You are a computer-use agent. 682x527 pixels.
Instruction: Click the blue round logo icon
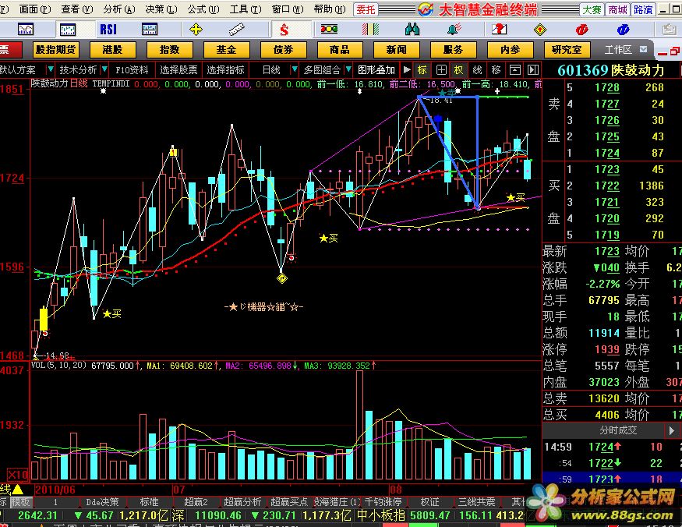click(624, 29)
